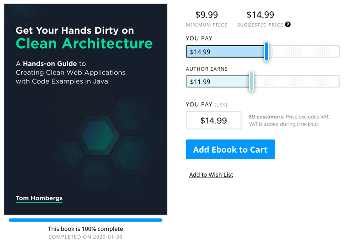Click the unfilled part of Author Earns slider track
346x242 pixels.
[297, 81]
